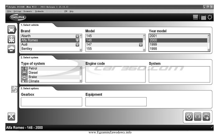220x134 pixels.
Task: Select year model 2001
Action: 178,36
